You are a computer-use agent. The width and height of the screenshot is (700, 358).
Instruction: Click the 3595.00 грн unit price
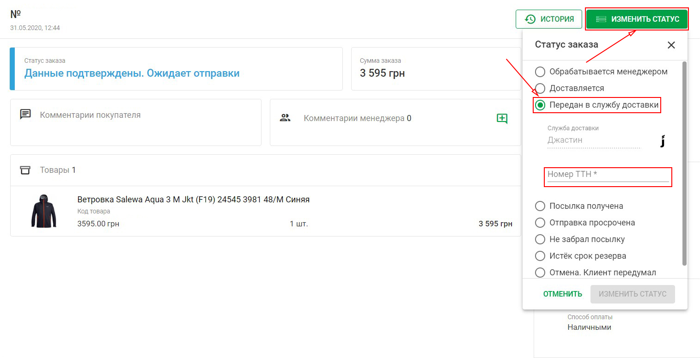point(98,224)
